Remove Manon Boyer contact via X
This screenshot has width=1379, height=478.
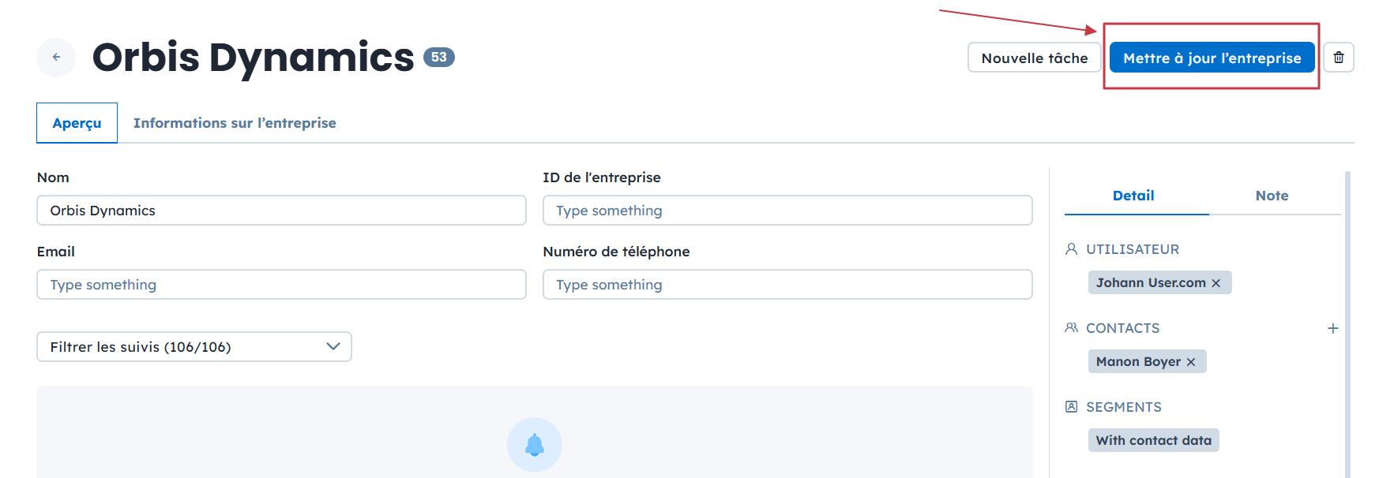[1191, 362]
